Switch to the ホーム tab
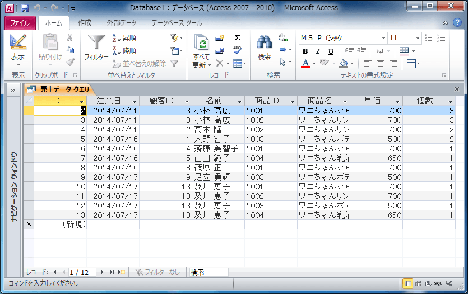This screenshot has width=468, height=294. (54, 23)
